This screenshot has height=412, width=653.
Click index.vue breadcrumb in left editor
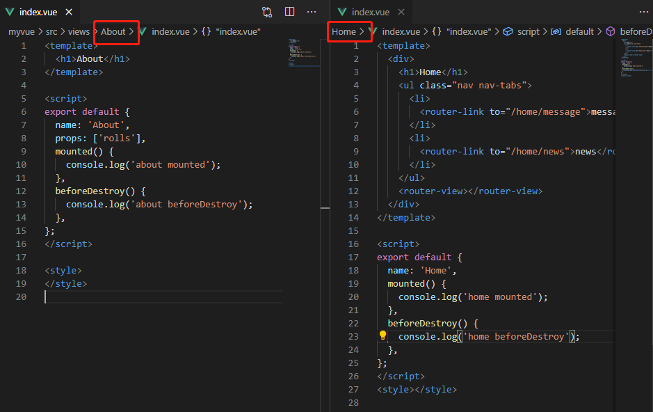(170, 31)
